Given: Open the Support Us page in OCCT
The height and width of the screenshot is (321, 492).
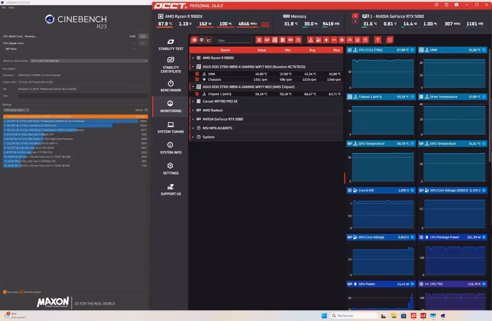Looking at the screenshot, I should pyautogui.click(x=171, y=189).
